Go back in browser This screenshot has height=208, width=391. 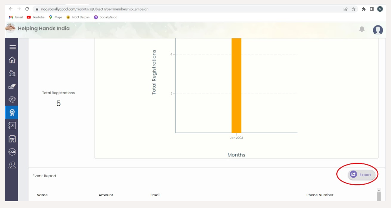[x=11, y=9]
